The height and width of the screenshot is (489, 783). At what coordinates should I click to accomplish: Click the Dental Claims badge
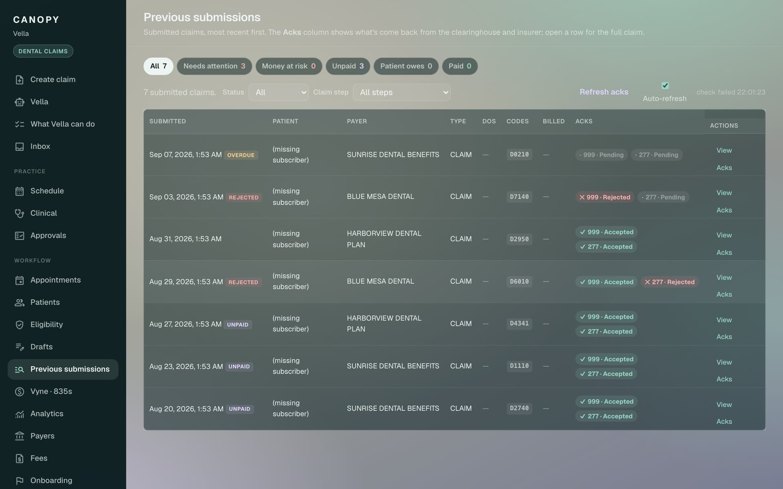43,51
